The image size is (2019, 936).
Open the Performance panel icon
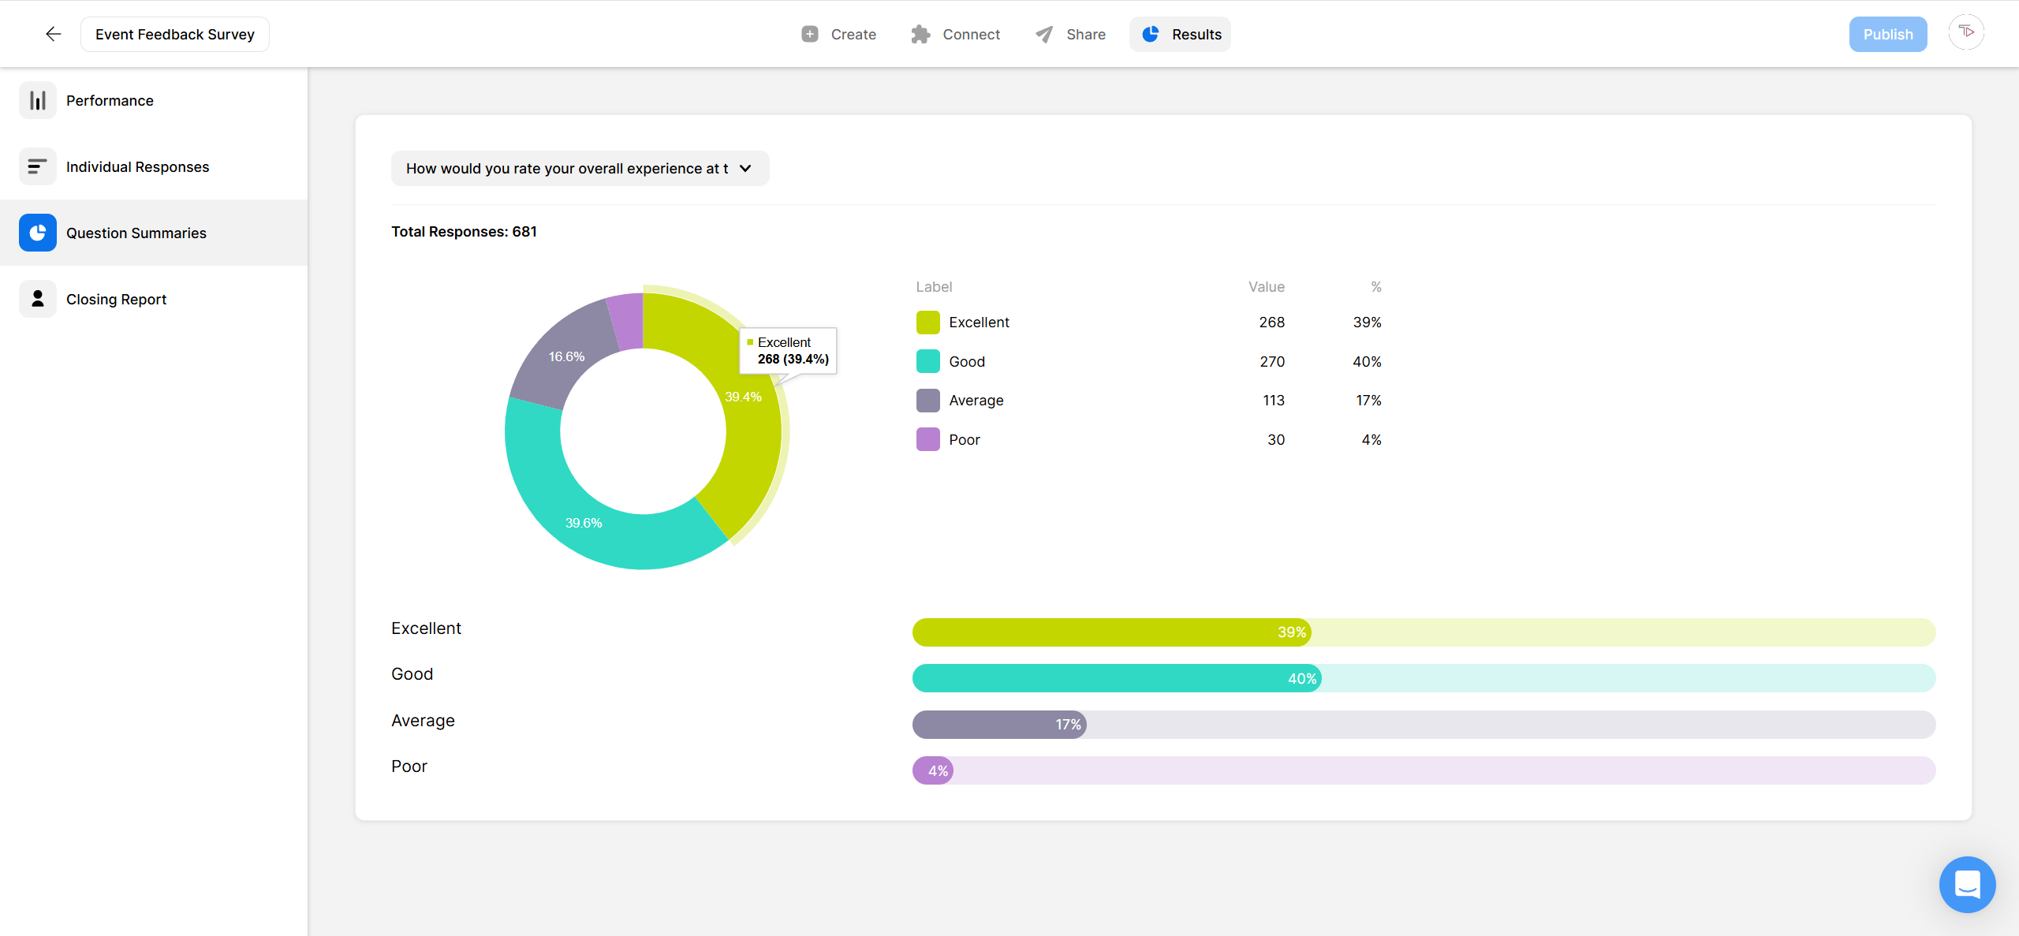pyautogui.click(x=37, y=100)
